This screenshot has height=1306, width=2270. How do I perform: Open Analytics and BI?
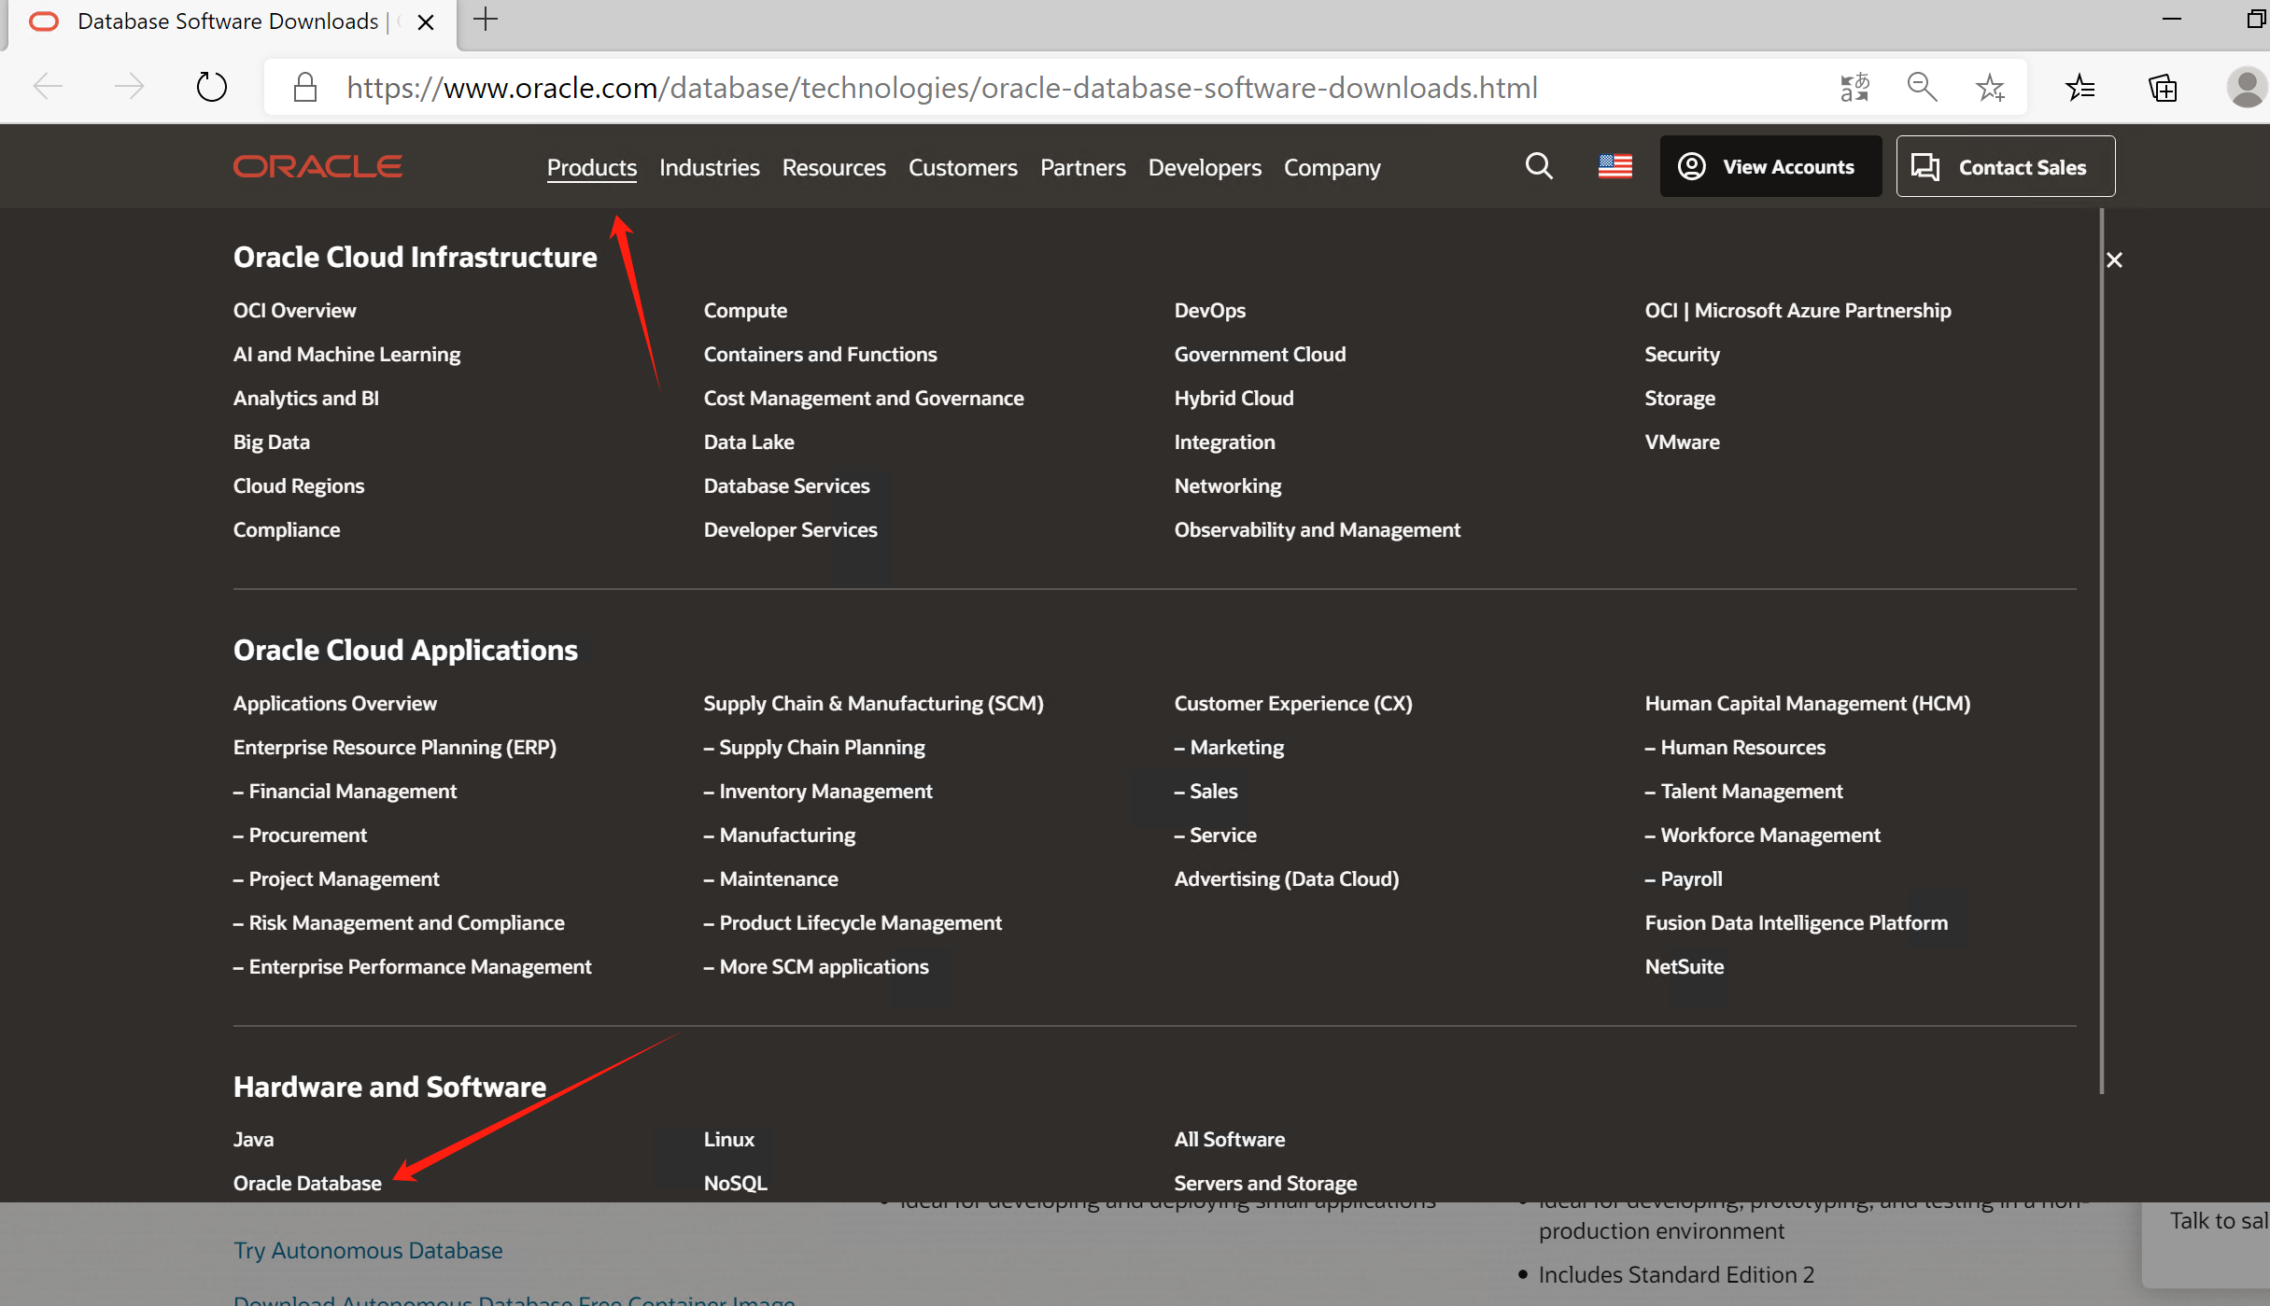[306, 398]
